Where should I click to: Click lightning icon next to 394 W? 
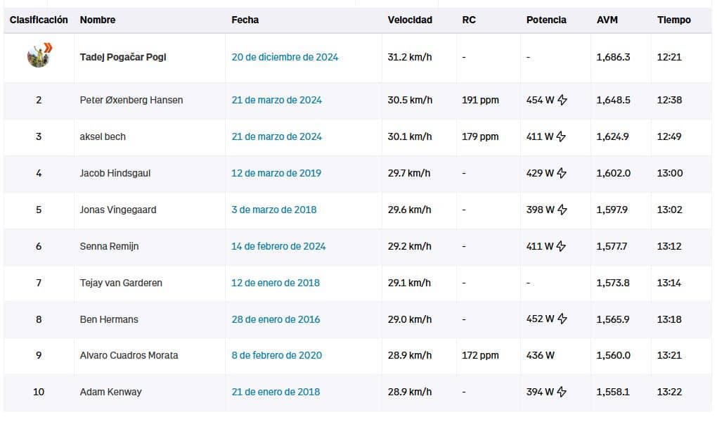click(562, 392)
